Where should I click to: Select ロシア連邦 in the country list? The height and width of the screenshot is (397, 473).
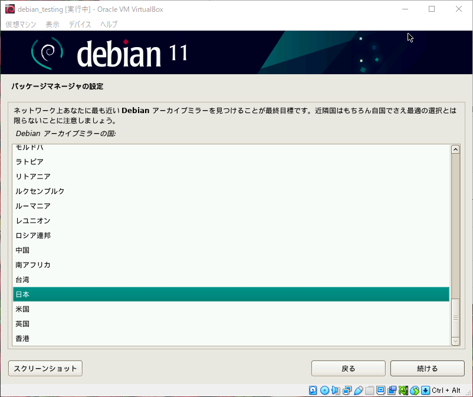[231, 236]
